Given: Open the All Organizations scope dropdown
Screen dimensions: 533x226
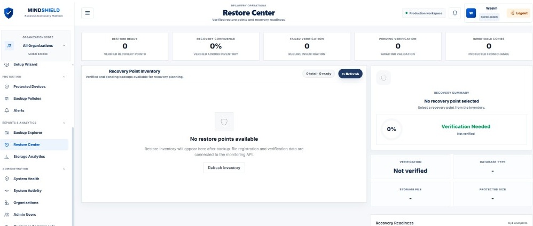Looking at the screenshot, I should pos(37,45).
